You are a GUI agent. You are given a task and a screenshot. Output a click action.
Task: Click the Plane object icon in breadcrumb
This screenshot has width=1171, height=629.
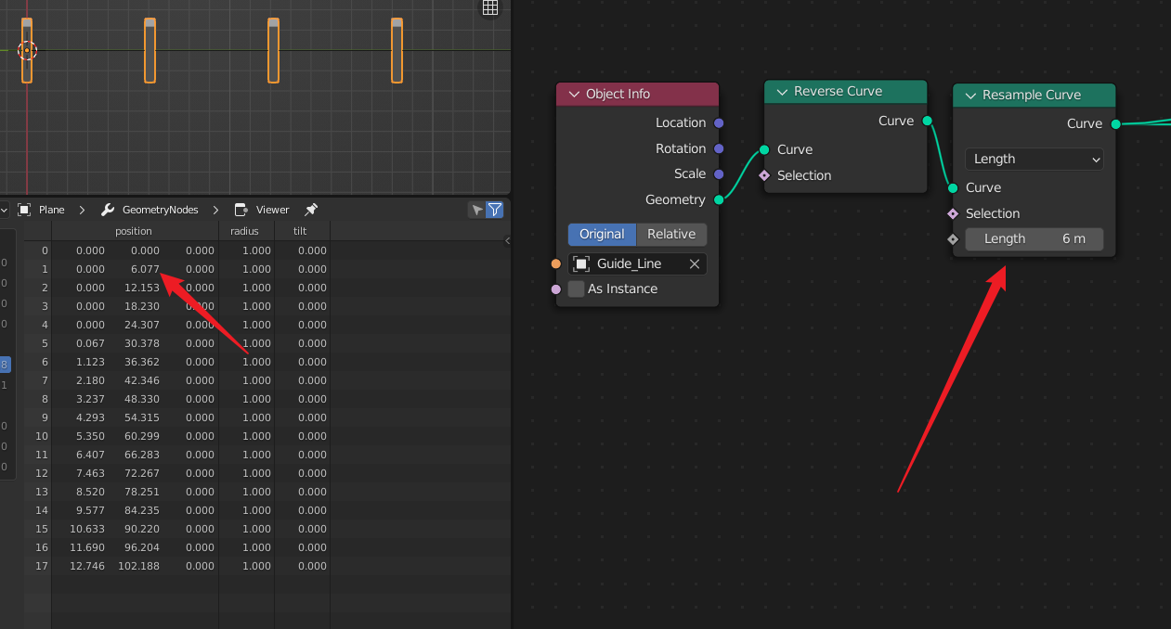tap(24, 210)
